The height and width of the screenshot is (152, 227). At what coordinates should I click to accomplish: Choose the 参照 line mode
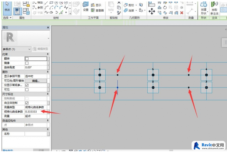click(38, 8)
